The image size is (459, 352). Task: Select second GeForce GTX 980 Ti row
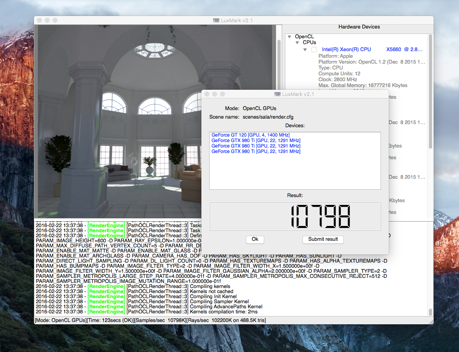point(256,146)
